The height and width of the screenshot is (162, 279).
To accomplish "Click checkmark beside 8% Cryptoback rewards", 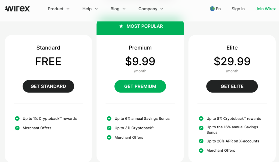I will tap(201, 118).
